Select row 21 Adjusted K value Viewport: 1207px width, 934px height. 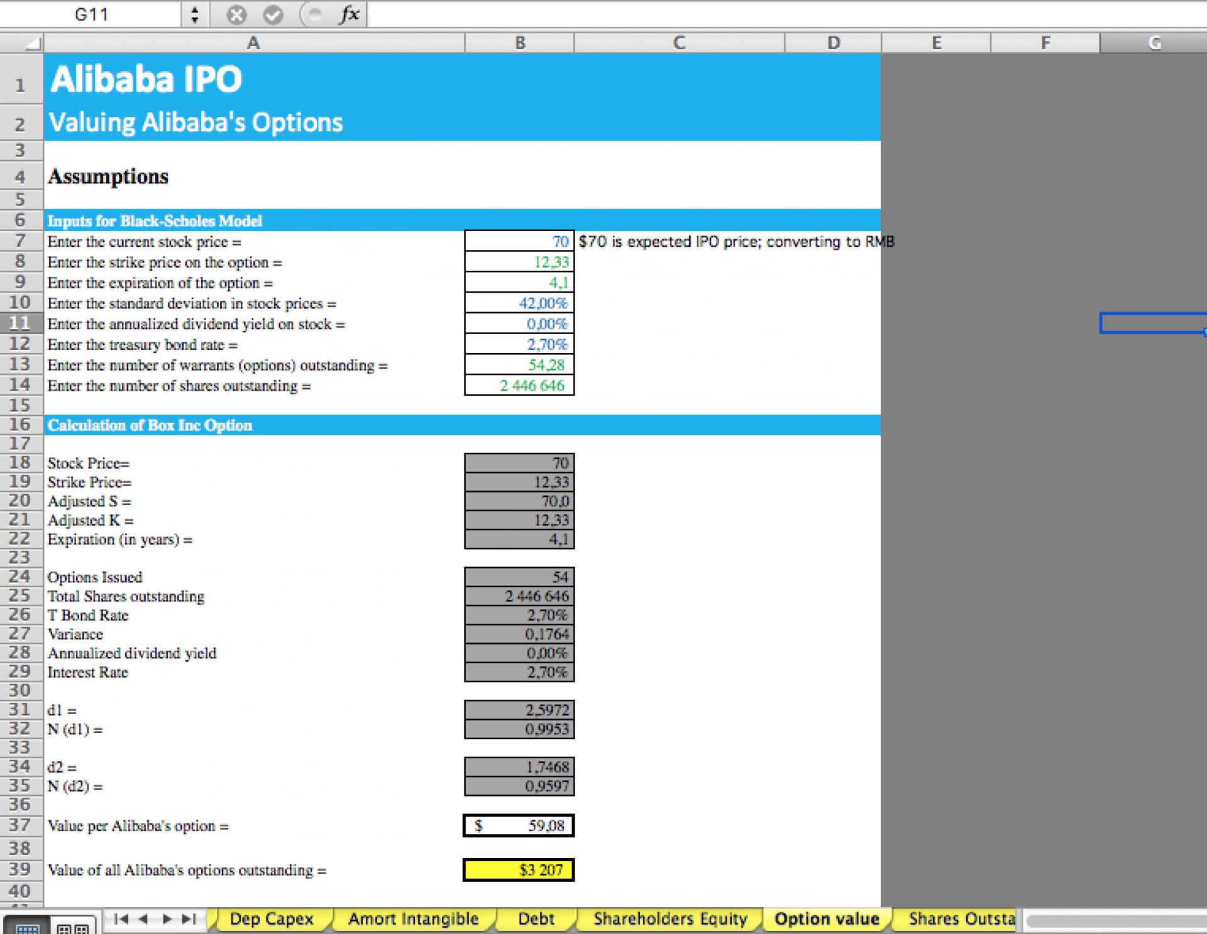tap(519, 520)
